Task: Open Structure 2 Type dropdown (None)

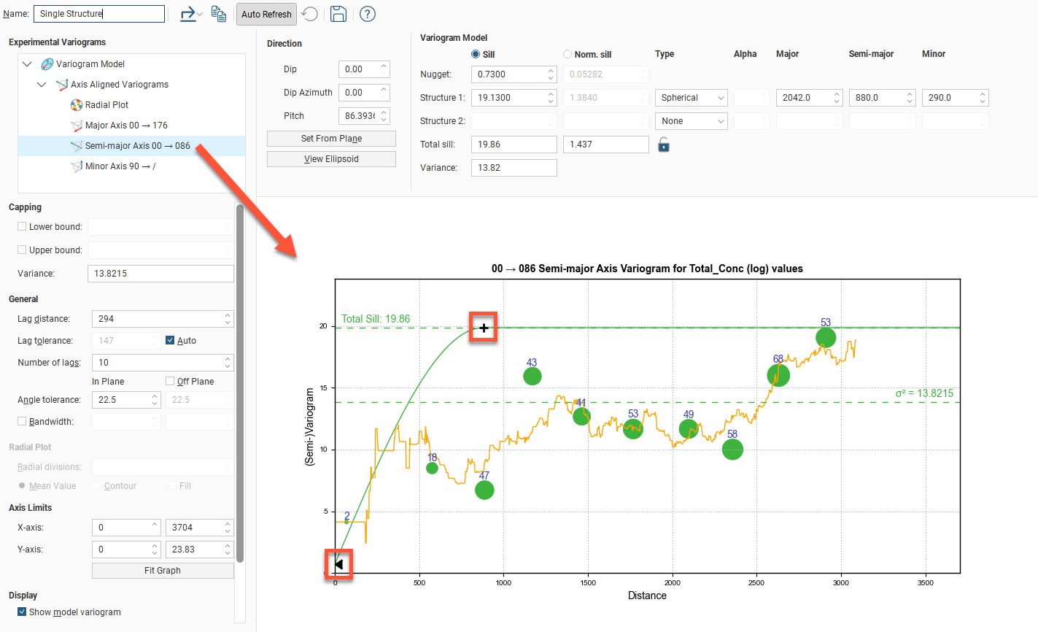Action: tap(691, 121)
